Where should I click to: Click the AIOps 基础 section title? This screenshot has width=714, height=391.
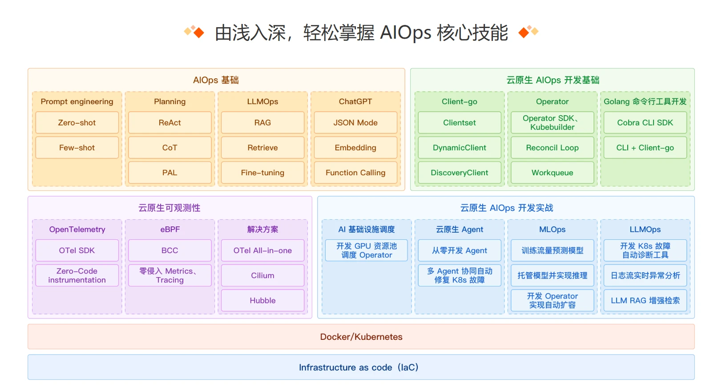(216, 80)
